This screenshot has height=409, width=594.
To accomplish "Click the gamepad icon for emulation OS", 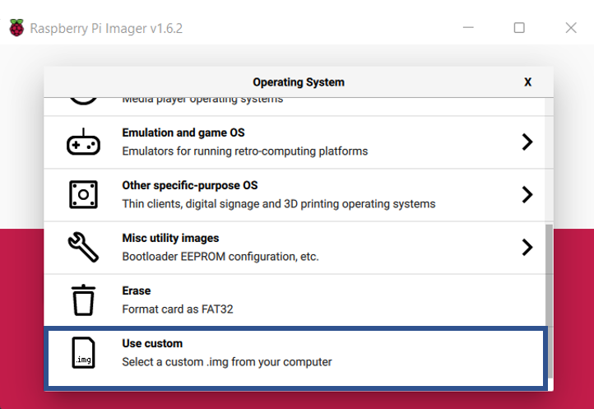I will 83,142.
